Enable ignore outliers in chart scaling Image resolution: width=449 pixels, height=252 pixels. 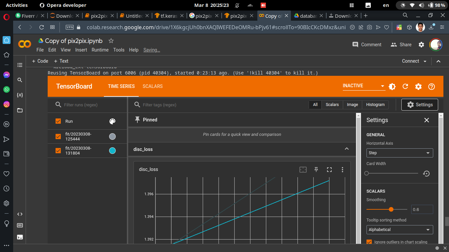click(x=369, y=242)
